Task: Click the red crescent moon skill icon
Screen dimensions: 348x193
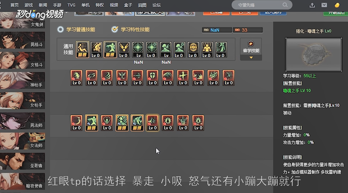Action: click(76, 123)
